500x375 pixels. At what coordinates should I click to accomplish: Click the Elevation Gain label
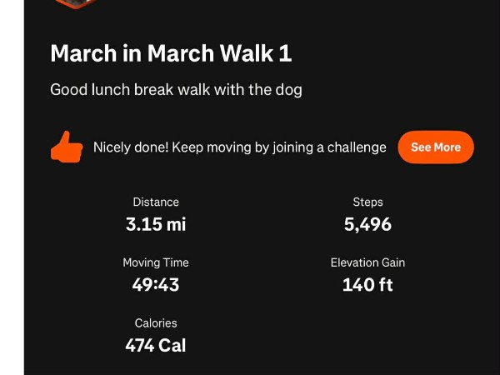pos(367,262)
